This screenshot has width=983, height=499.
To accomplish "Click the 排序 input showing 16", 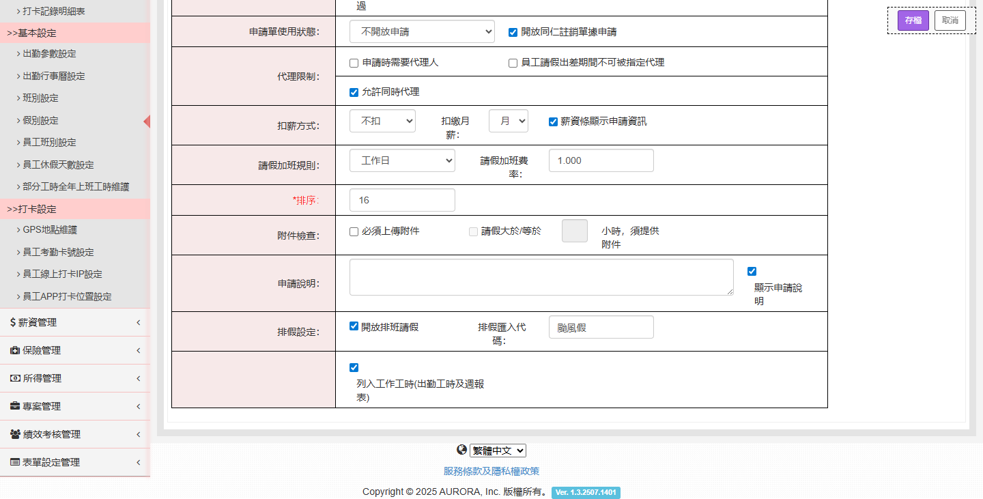I will (x=402, y=200).
